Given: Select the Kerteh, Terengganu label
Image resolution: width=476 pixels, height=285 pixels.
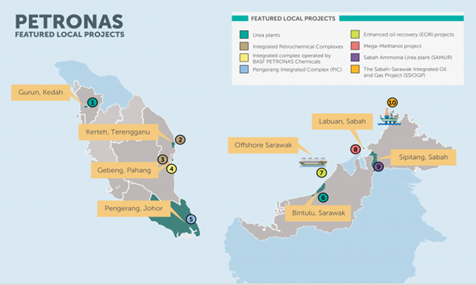Looking at the screenshot, I should [x=118, y=132].
